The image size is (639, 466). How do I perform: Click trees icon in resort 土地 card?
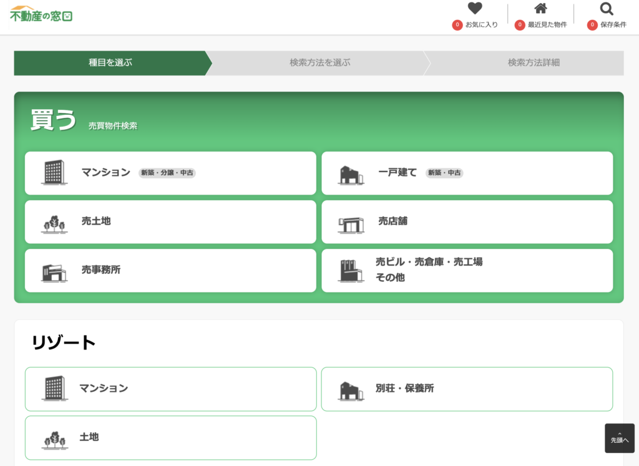(x=55, y=440)
